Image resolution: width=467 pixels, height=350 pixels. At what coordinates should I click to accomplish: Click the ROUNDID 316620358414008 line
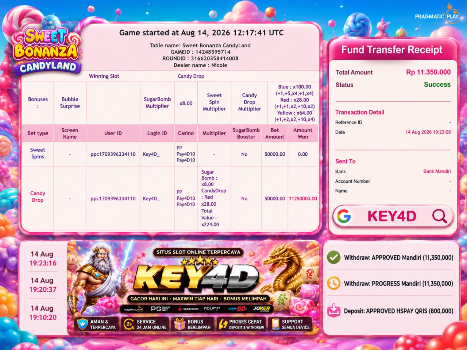200,58
